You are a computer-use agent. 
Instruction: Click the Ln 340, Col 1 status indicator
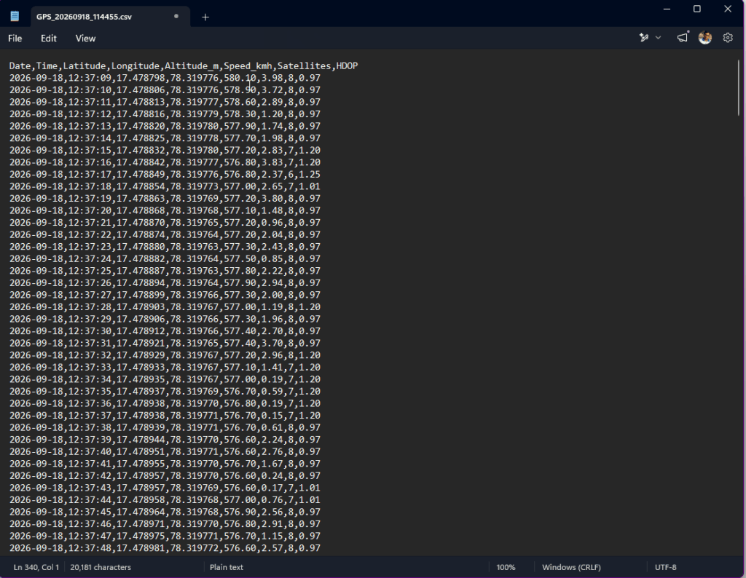point(36,567)
